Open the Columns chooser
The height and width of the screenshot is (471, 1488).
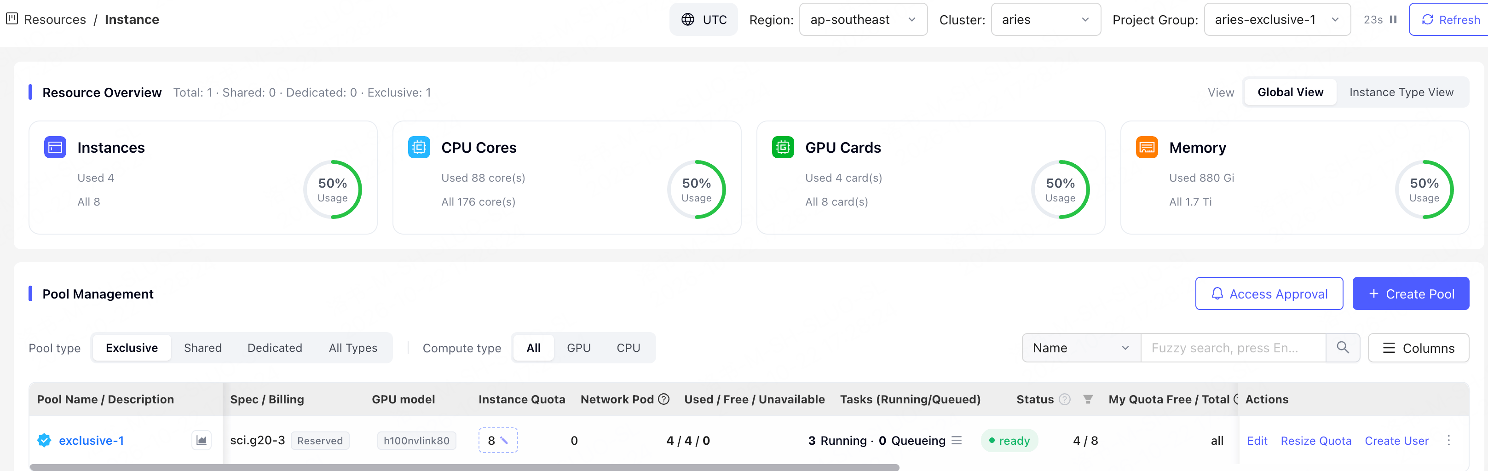(1418, 347)
